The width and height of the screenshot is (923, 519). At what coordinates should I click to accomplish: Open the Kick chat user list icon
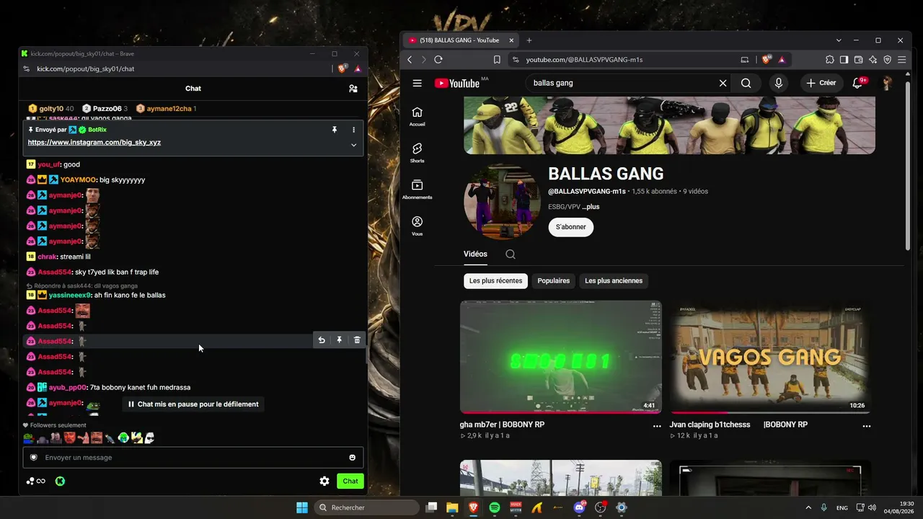coord(353,89)
